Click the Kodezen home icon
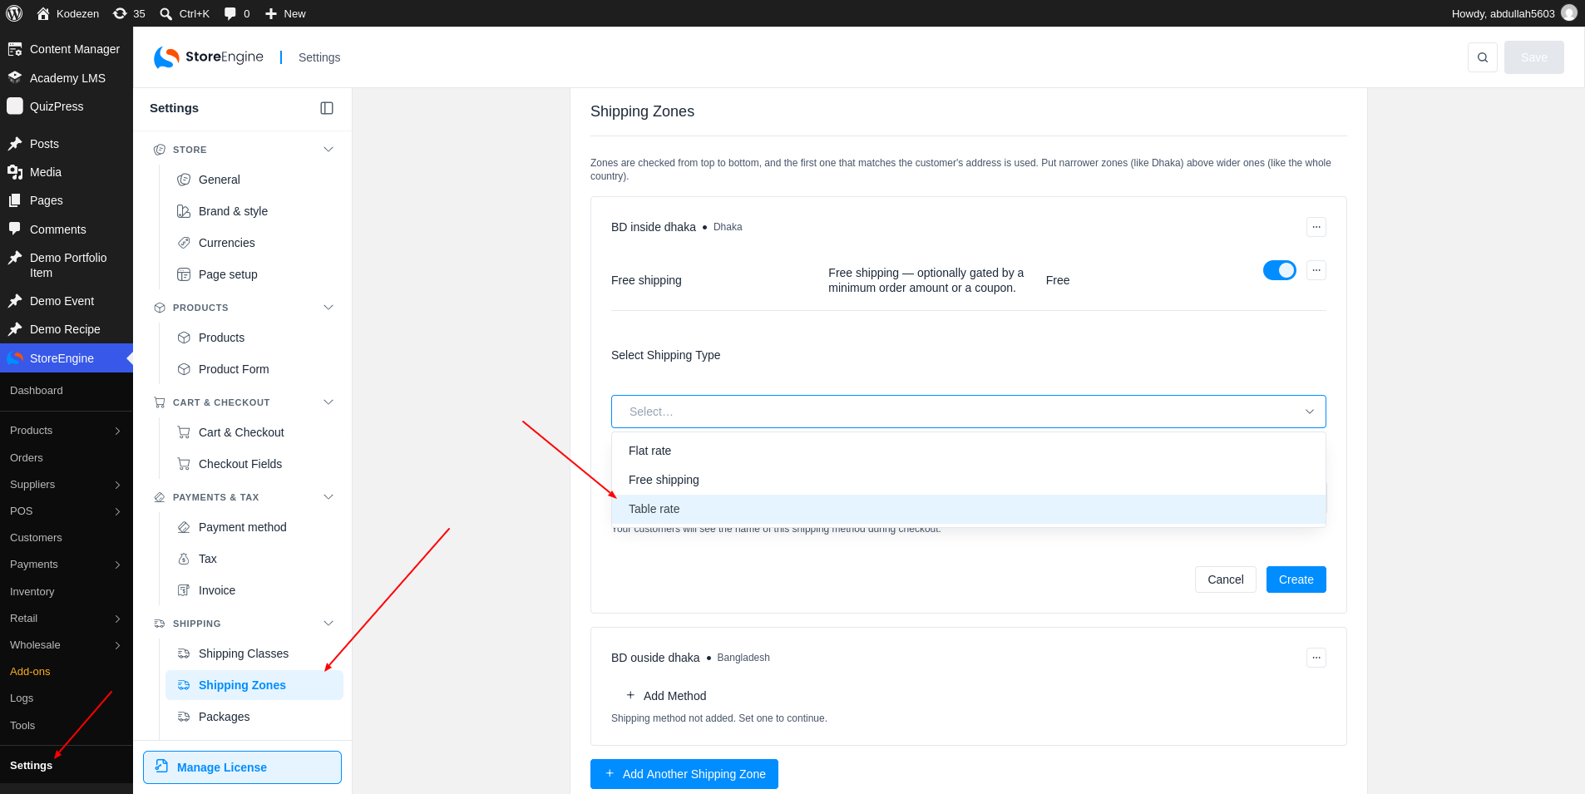The image size is (1585, 794). pos(43,13)
